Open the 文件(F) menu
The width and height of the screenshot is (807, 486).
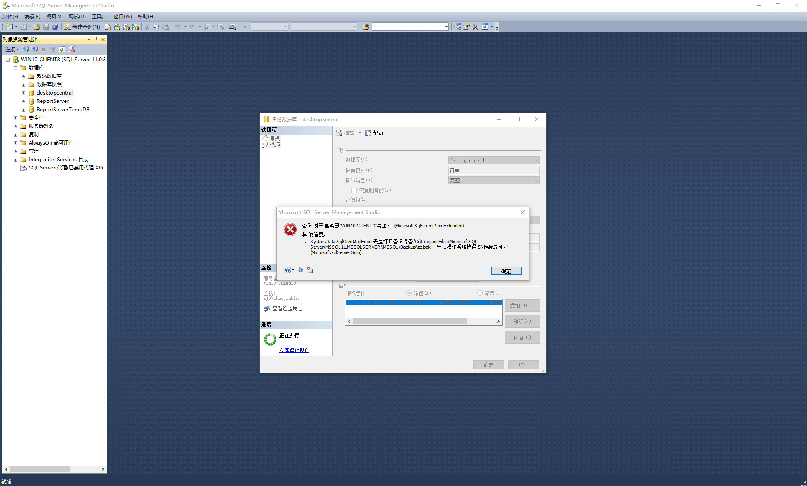point(10,17)
